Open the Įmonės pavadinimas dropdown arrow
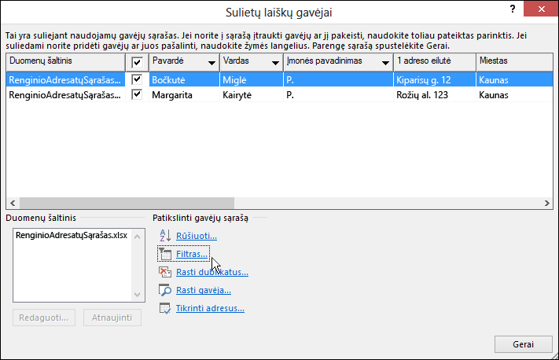The width and height of the screenshot is (559, 360). point(385,63)
